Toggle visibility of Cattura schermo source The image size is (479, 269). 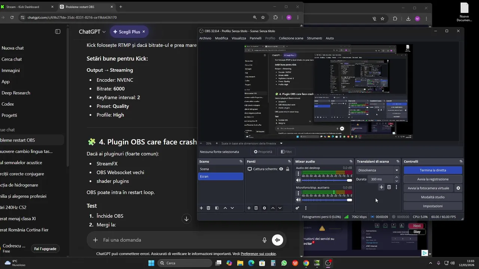pyautogui.click(x=281, y=169)
